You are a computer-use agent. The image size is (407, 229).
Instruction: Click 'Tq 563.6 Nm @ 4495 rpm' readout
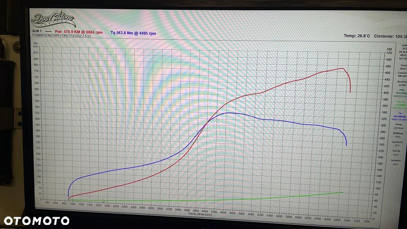(133, 33)
